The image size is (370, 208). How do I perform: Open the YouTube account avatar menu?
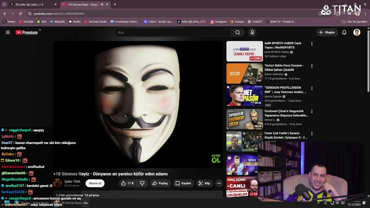pos(357,32)
